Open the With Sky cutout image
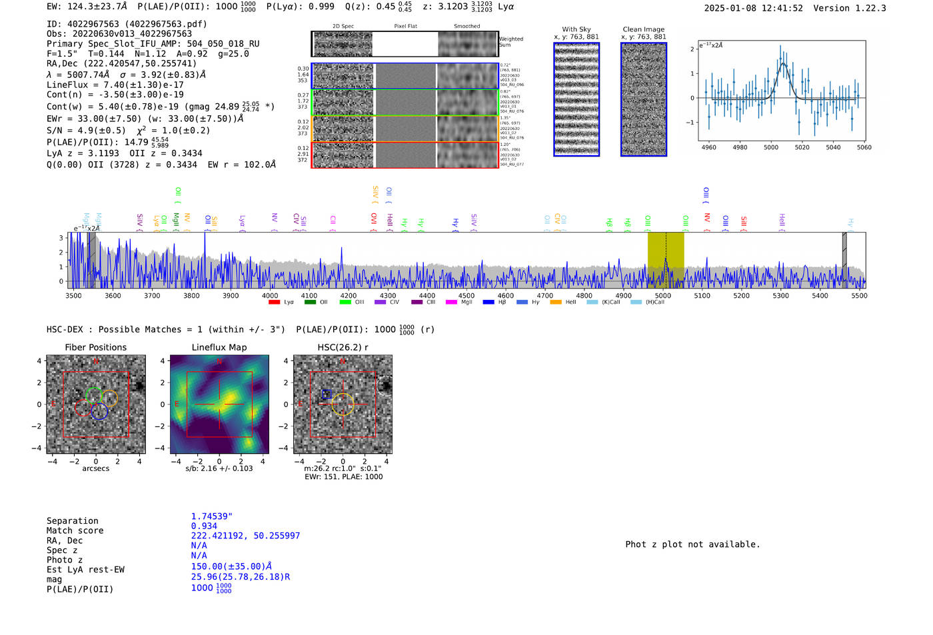 tap(576, 99)
